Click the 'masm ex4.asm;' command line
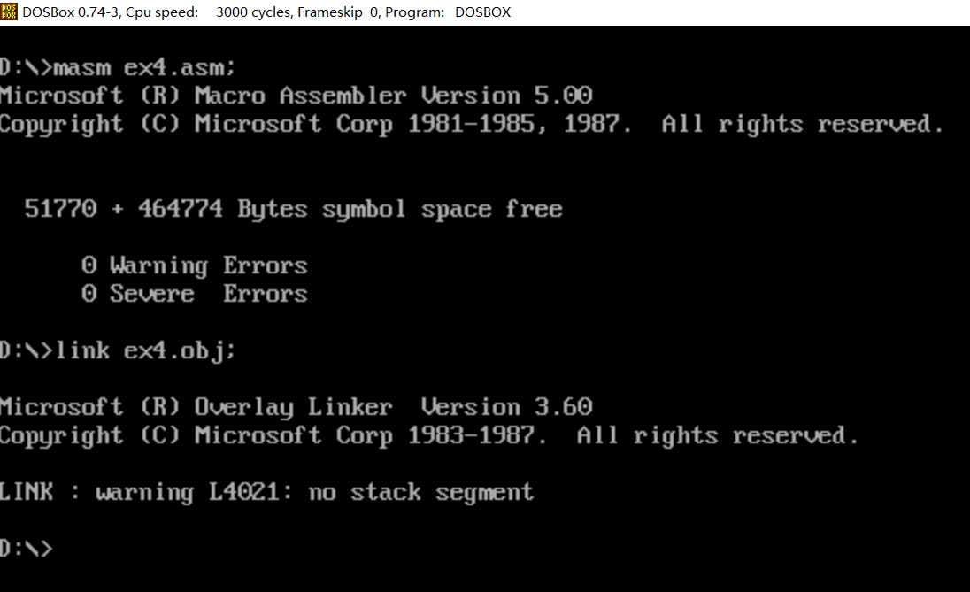The height and width of the screenshot is (592, 970). pos(118,66)
